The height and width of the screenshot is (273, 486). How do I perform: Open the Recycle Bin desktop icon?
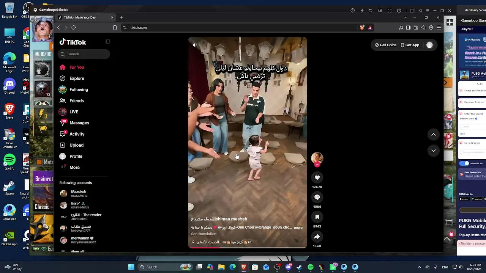pos(9,11)
